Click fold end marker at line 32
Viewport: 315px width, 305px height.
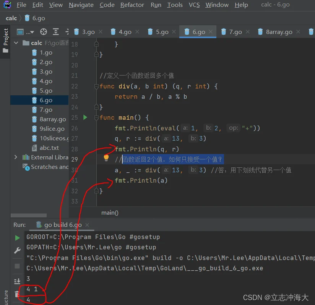pos(96,191)
